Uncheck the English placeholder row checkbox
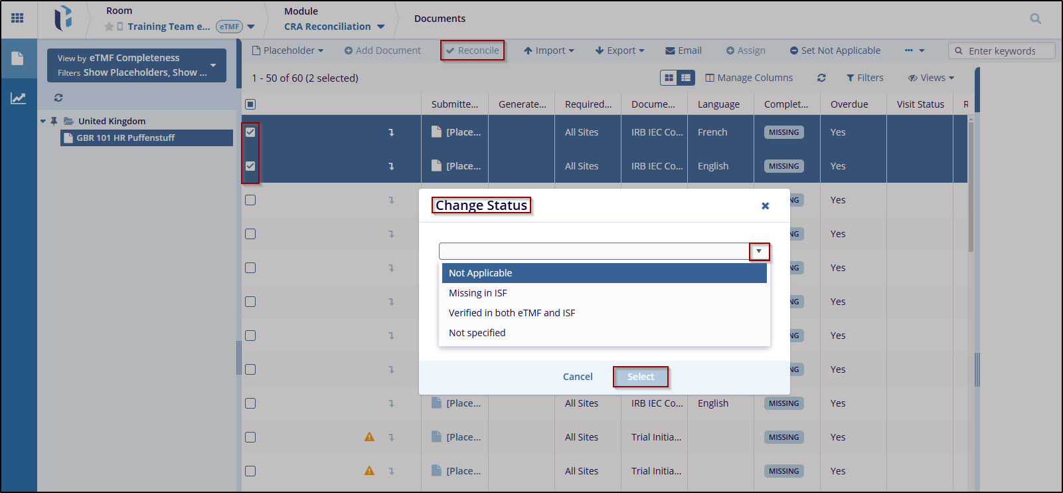Viewport: 1063px width, 493px height. (x=250, y=166)
